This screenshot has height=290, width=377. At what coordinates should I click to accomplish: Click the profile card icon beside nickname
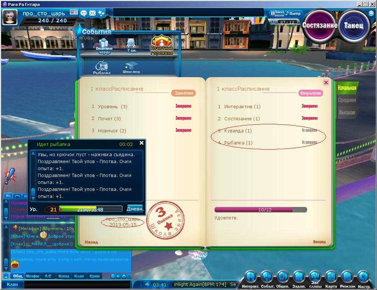click(x=74, y=12)
